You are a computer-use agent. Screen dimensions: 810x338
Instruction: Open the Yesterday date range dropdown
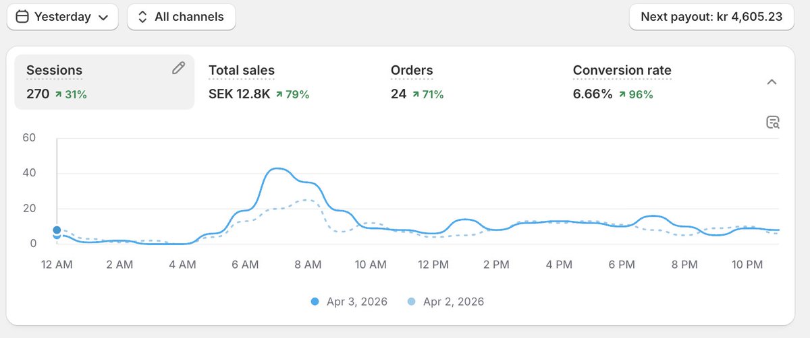(63, 17)
